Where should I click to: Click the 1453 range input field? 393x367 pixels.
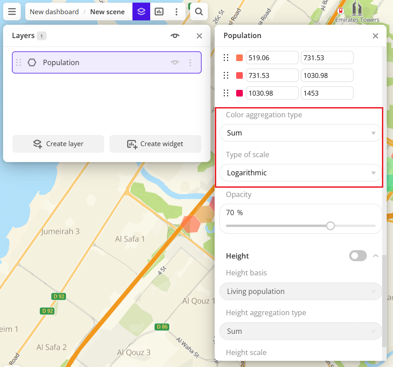327,93
